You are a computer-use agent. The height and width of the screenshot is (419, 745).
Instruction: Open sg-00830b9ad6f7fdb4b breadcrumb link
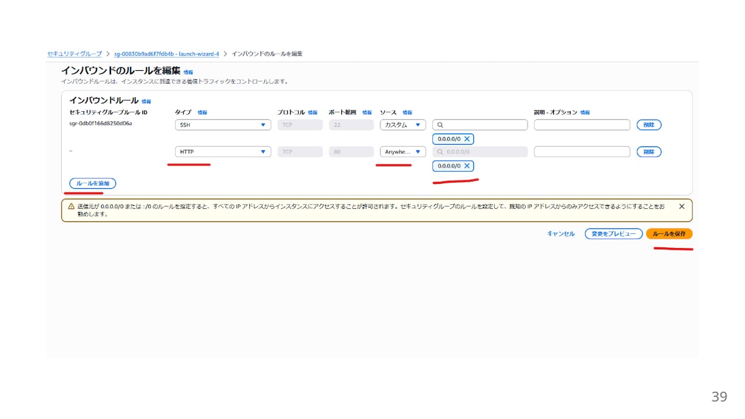click(x=167, y=54)
